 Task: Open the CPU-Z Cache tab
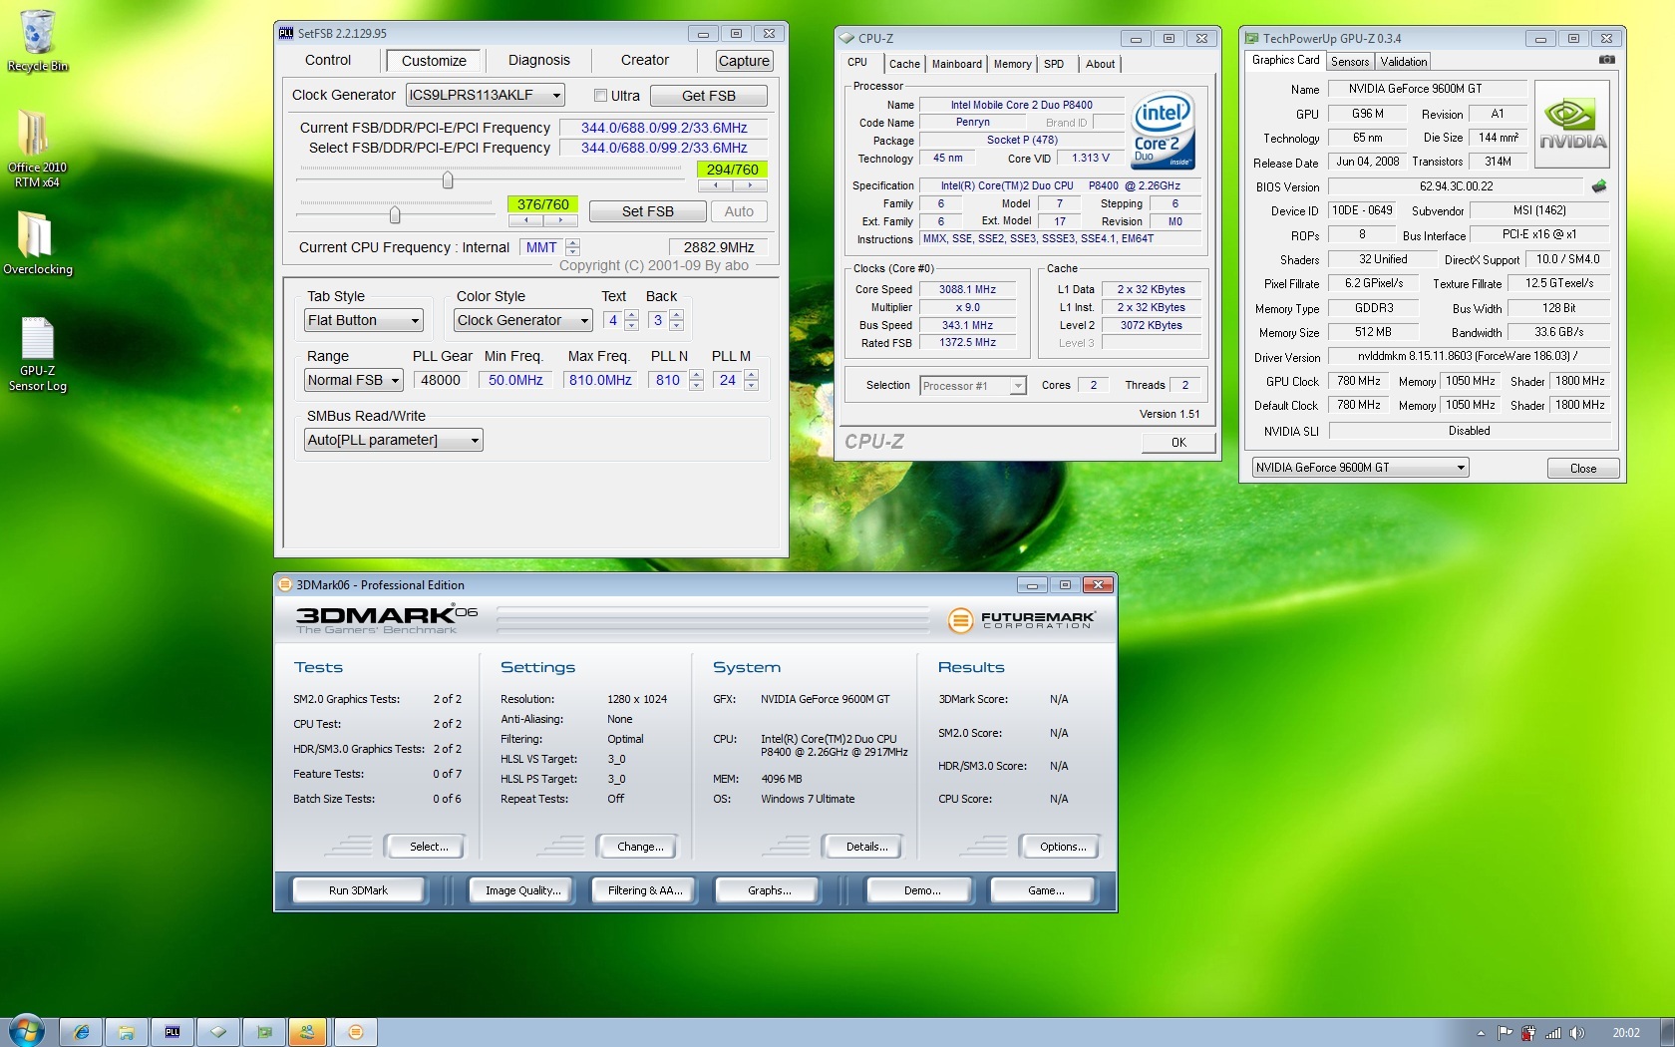coord(904,64)
